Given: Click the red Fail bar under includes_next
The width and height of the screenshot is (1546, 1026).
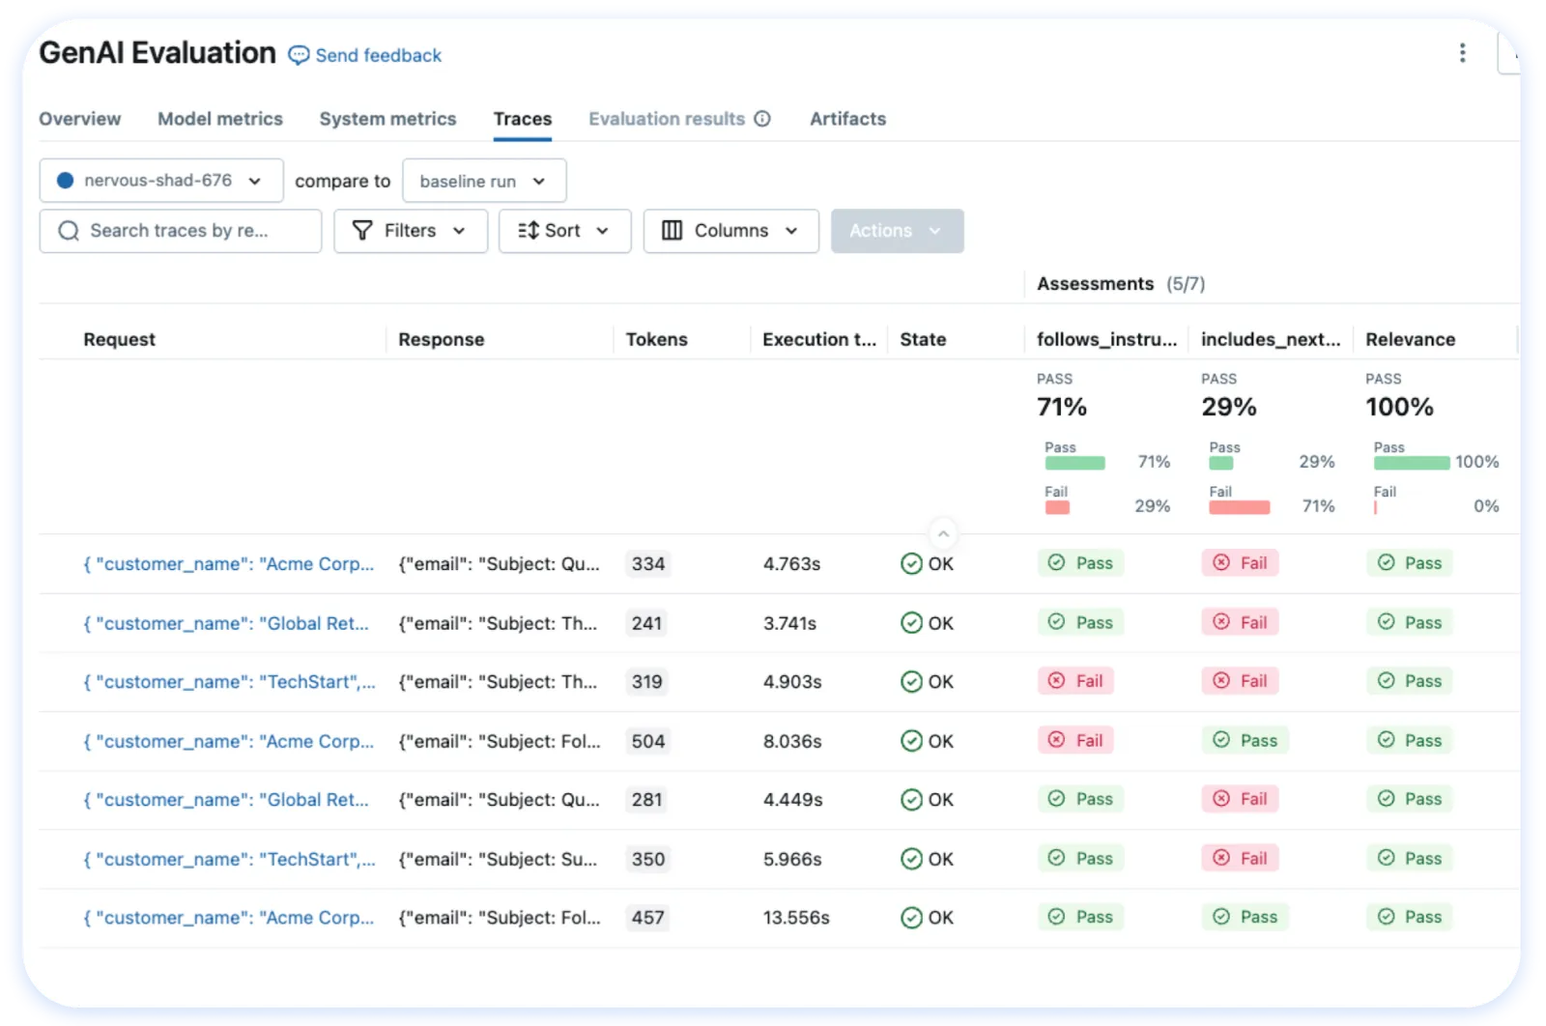Looking at the screenshot, I should [x=1240, y=507].
